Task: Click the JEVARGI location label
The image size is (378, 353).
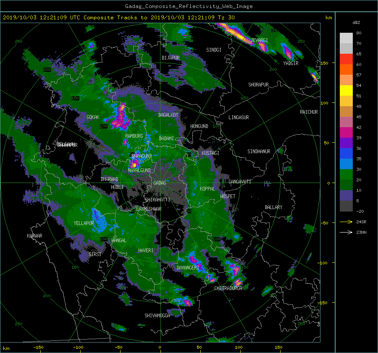Action: (x=260, y=40)
